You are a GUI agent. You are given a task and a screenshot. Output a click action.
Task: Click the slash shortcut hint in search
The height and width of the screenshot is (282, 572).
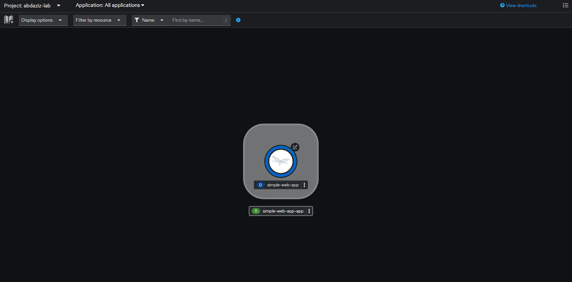[x=226, y=20]
